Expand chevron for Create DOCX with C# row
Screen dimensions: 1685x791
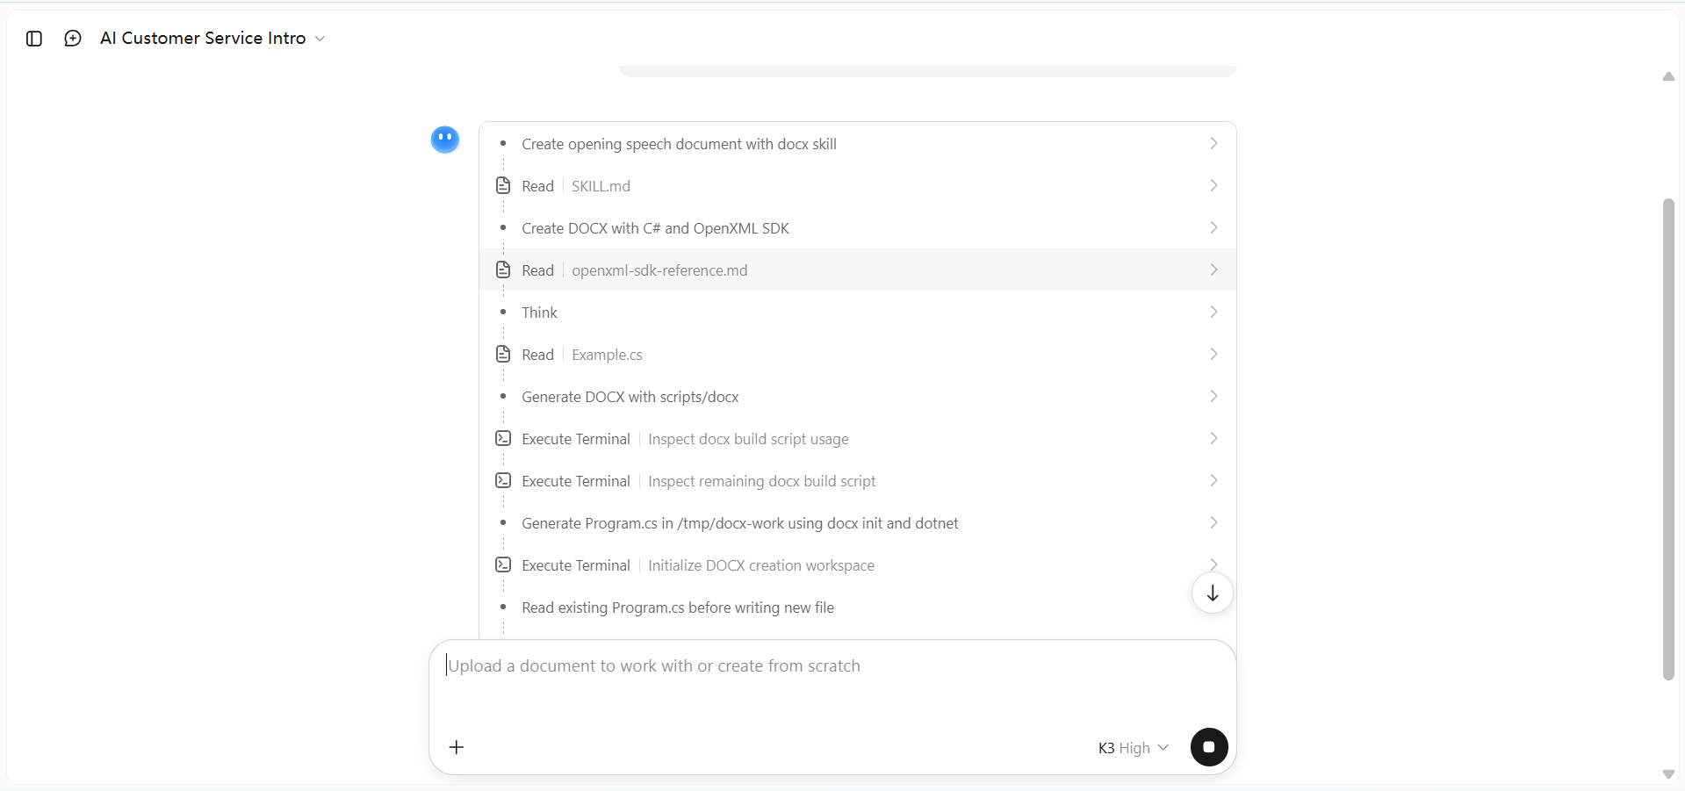(1213, 228)
